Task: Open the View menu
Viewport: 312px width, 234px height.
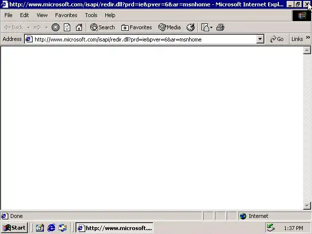Action: pos(42,15)
